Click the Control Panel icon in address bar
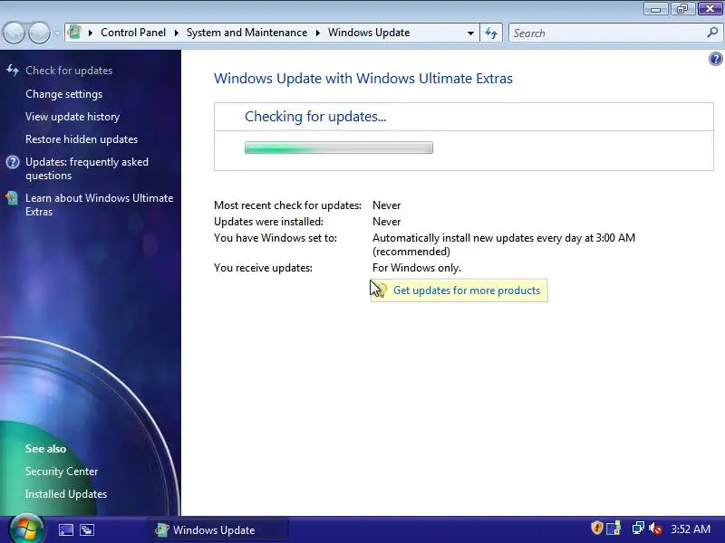Image resolution: width=725 pixels, height=543 pixels. (74, 33)
